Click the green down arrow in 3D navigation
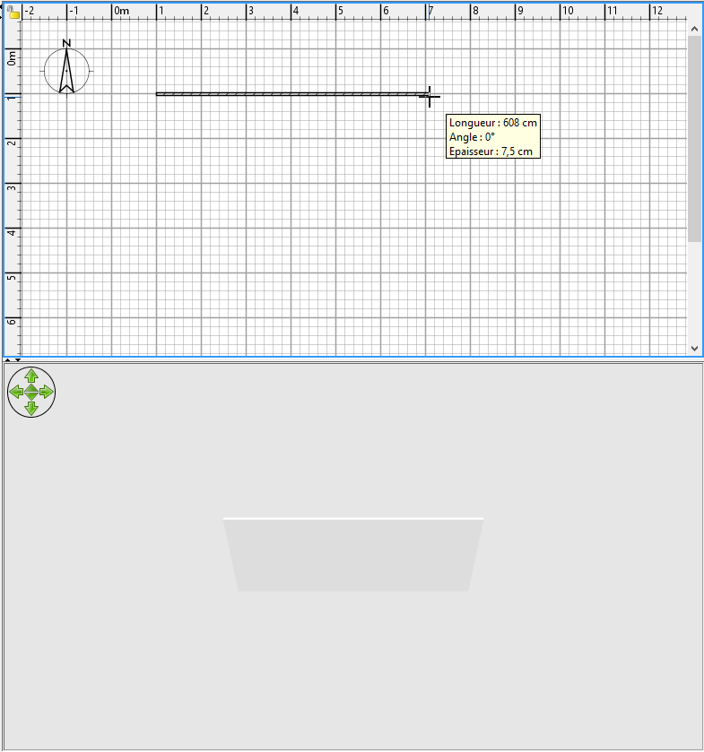The height and width of the screenshot is (752, 704). click(31, 409)
